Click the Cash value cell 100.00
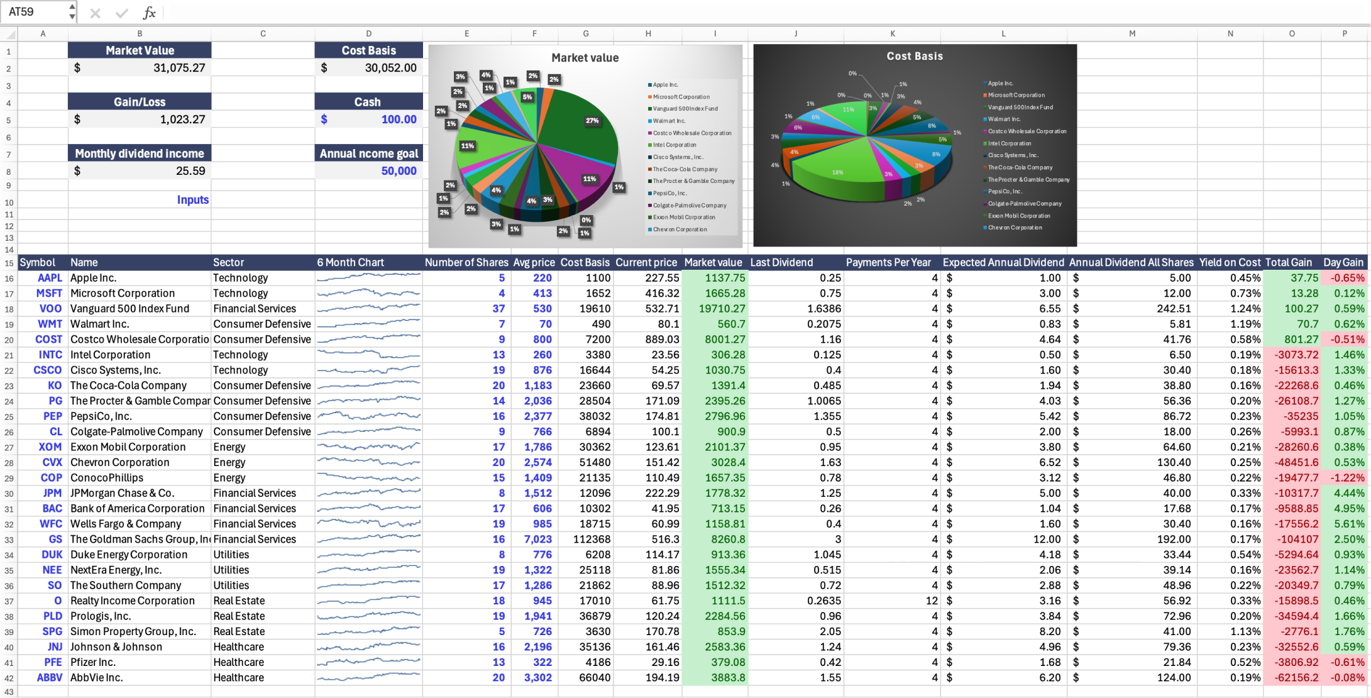 [399, 119]
